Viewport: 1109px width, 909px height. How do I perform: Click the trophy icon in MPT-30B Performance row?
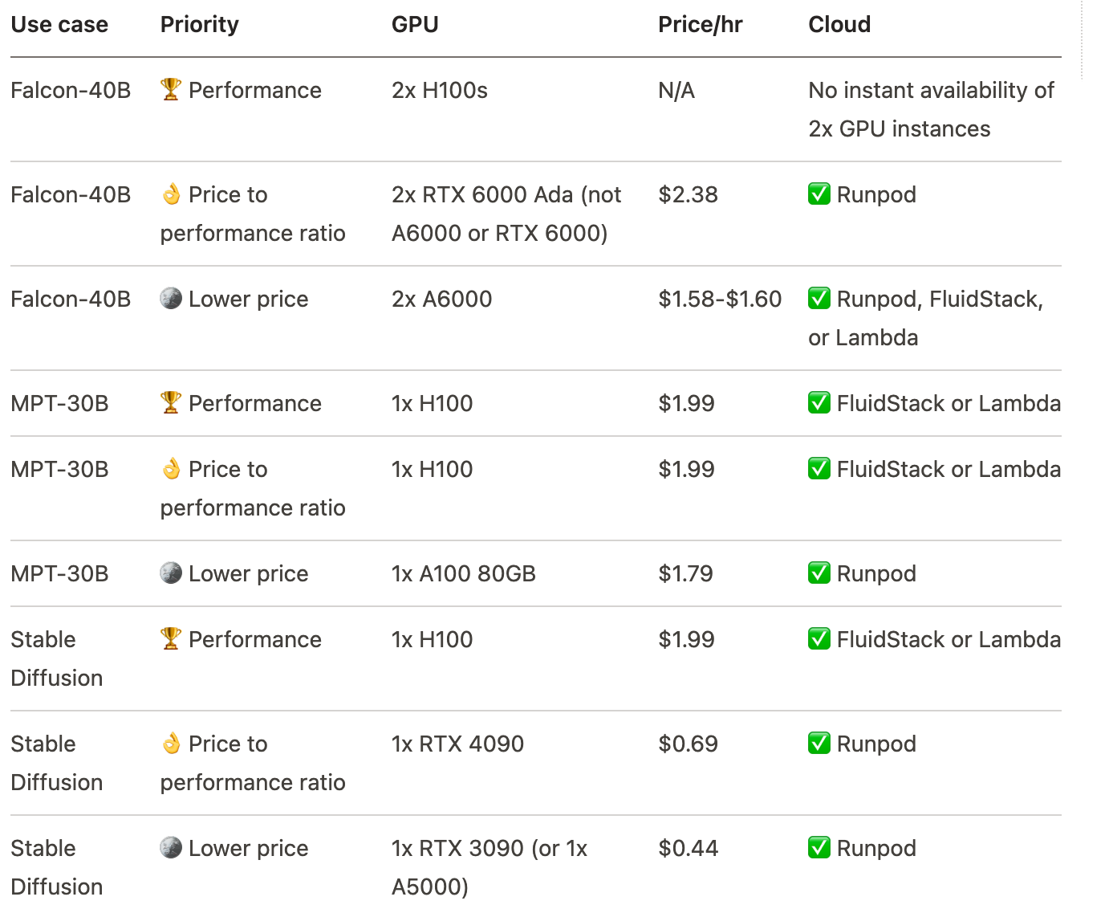coord(171,402)
